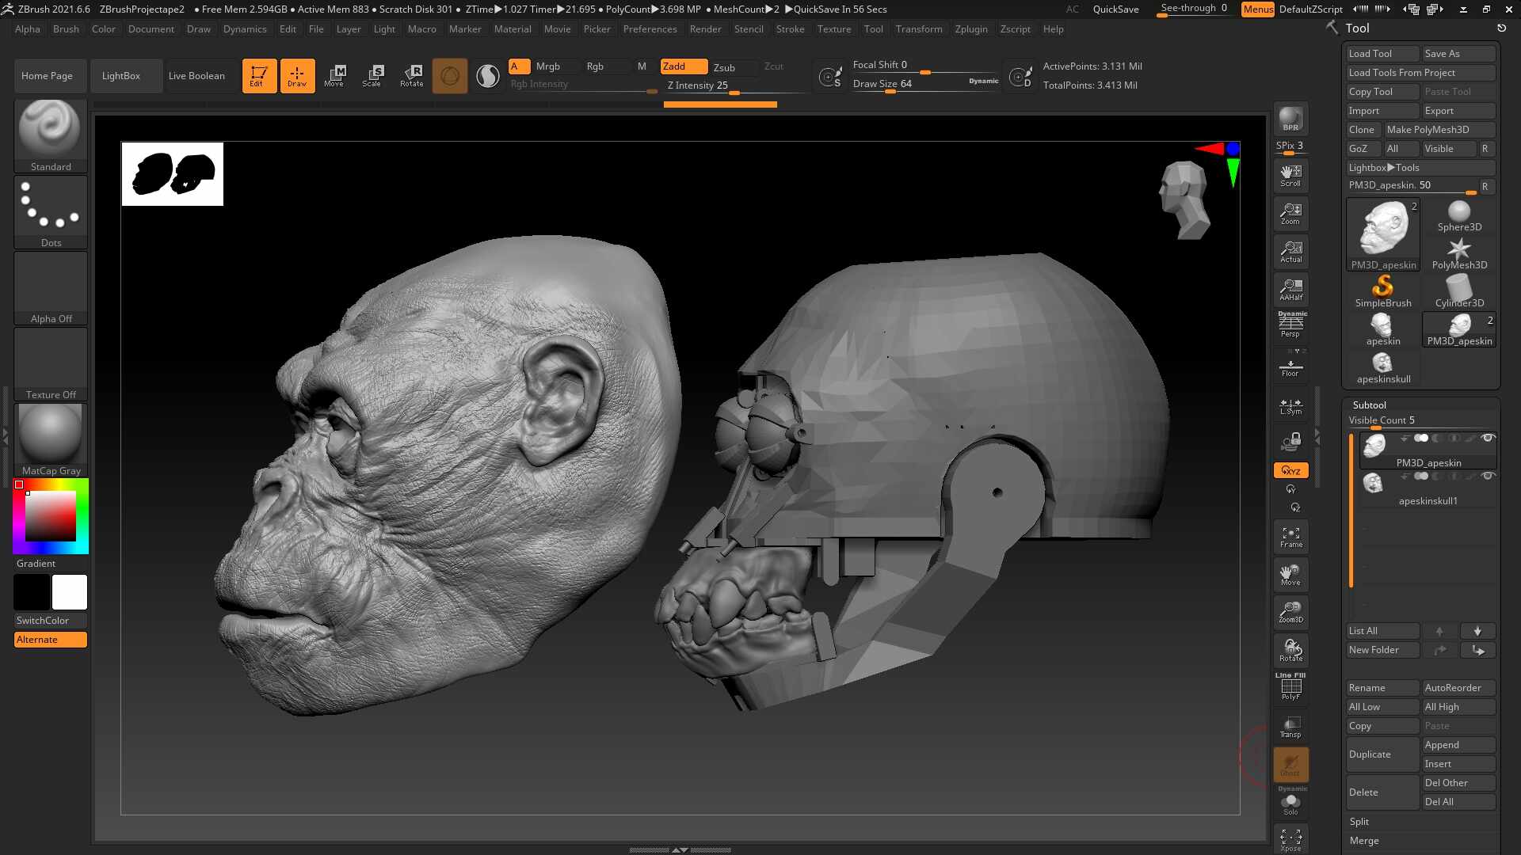
Task: Toggle Rgb channel button on
Action: pos(594,66)
